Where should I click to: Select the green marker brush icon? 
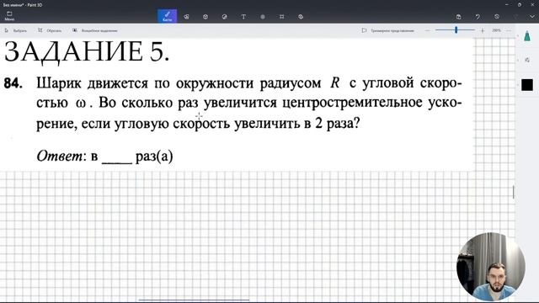click(527, 36)
